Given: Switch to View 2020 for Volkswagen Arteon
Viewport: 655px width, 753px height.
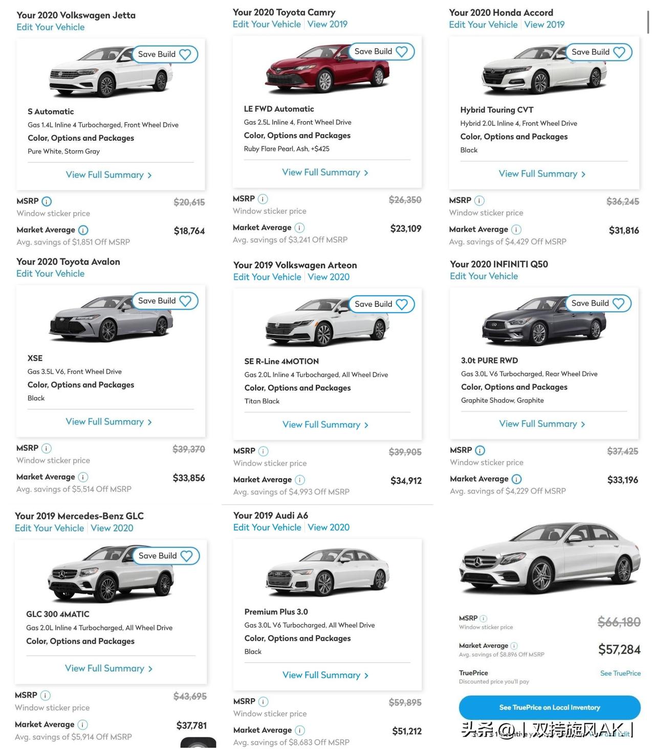Looking at the screenshot, I should pos(329,277).
